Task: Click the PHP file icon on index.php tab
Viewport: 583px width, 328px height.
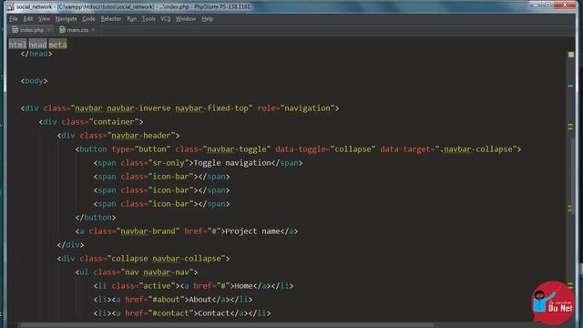Action: (15, 30)
